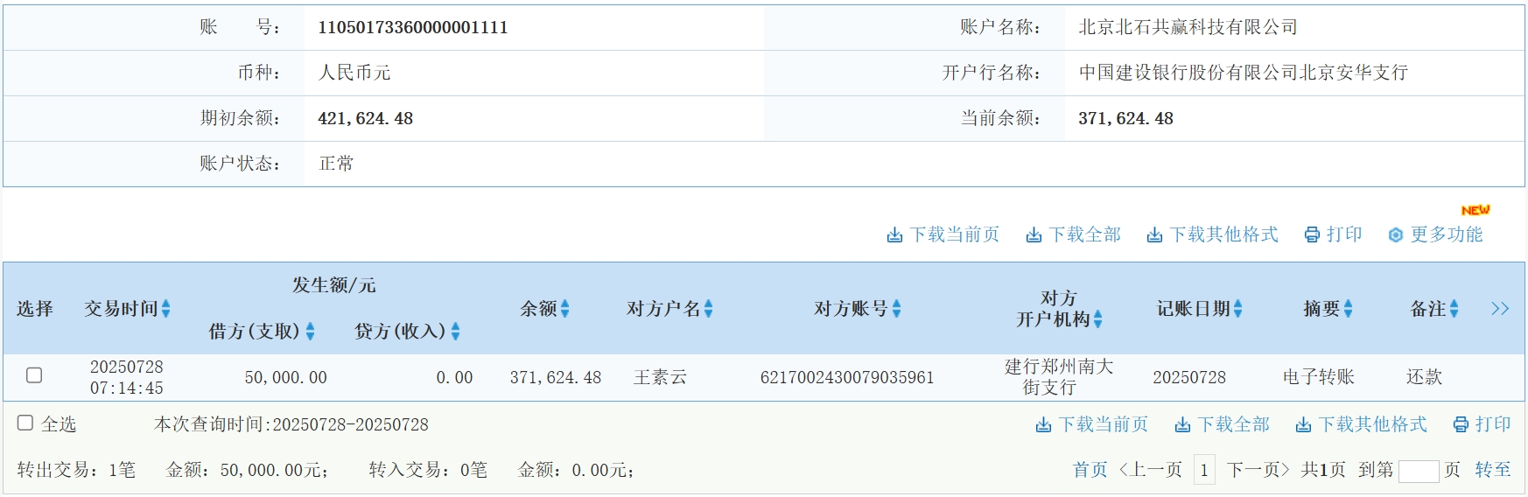Image resolution: width=1528 pixels, height=497 pixels.
Task: Go to 首页 first page
Action: click(1090, 470)
